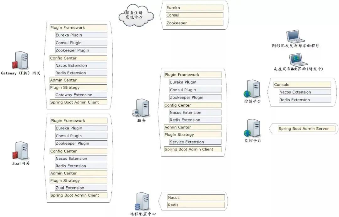Click the Gateway（F版）网关 label
Viewport: 339px width, 217px height.
(x=20, y=73)
